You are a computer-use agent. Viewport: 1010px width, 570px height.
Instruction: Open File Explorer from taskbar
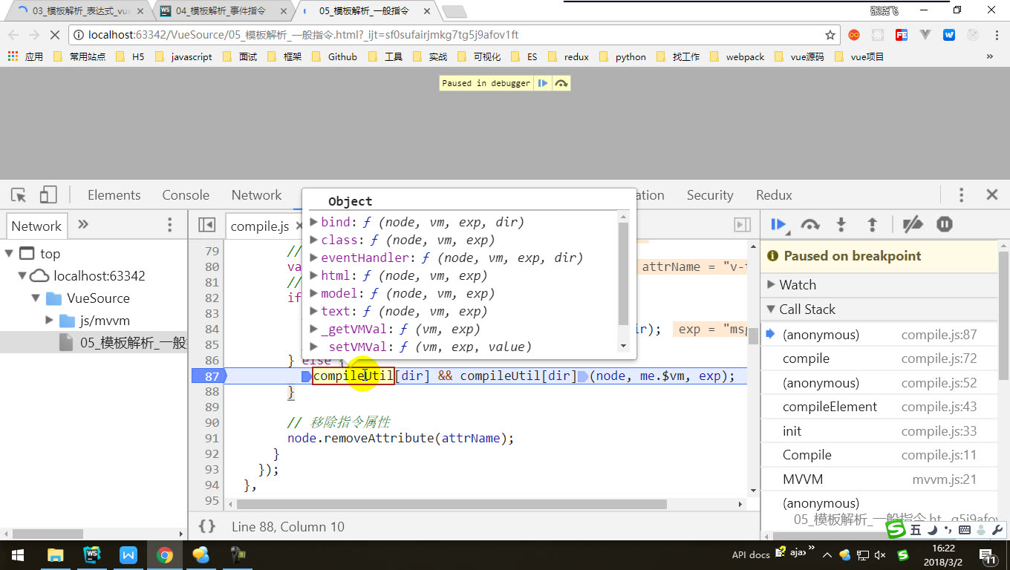[55, 555]
